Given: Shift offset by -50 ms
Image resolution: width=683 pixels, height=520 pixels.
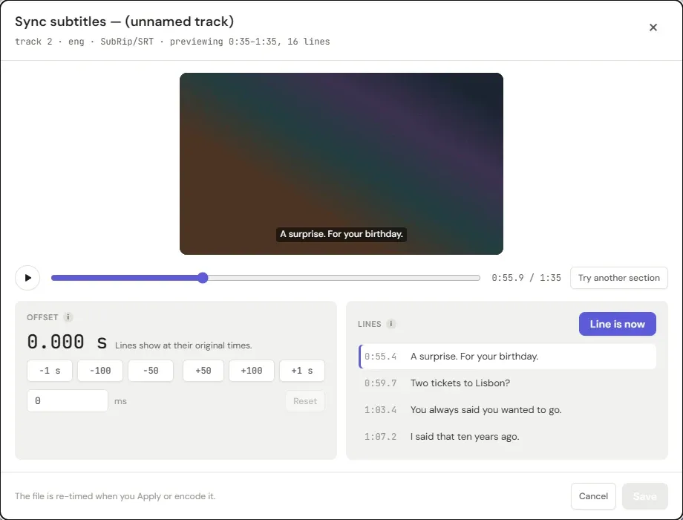Looking at the screenshot, I should 151,371.
